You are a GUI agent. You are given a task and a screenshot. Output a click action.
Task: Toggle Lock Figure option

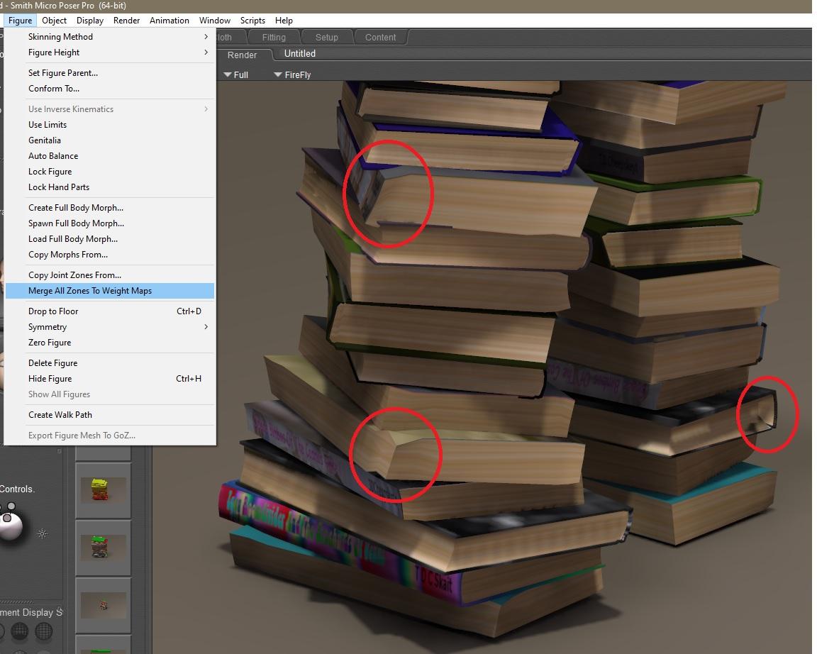click(x=110, y=172)
